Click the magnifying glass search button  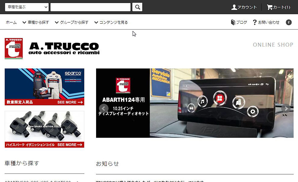click(x=137, y=7)
